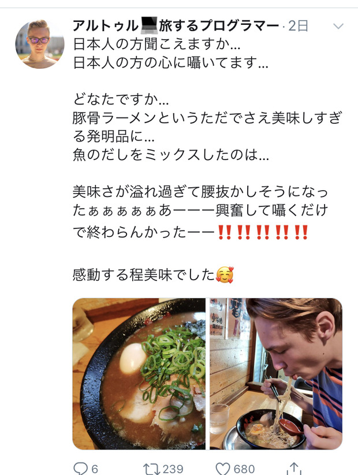358x475 pixels.
Task: Expand tweet options chevron at top right
Action: (x=338, y=27)
